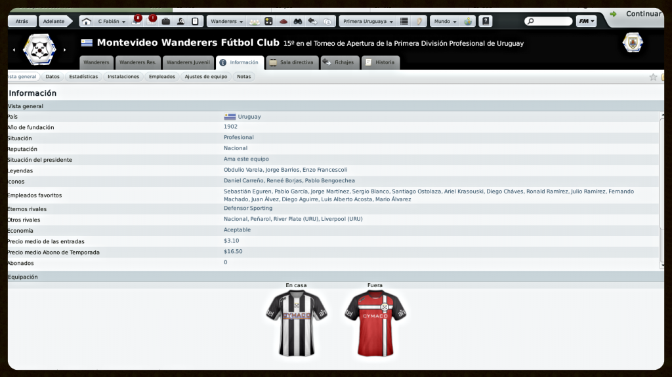Open the Wanderers dropdown menu

tap(226, 22)
